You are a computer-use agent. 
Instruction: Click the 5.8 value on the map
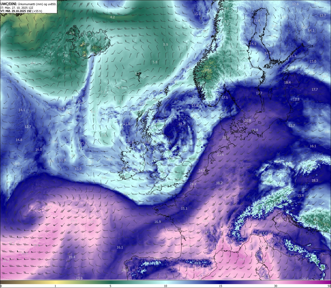click(x=155, y=62)
